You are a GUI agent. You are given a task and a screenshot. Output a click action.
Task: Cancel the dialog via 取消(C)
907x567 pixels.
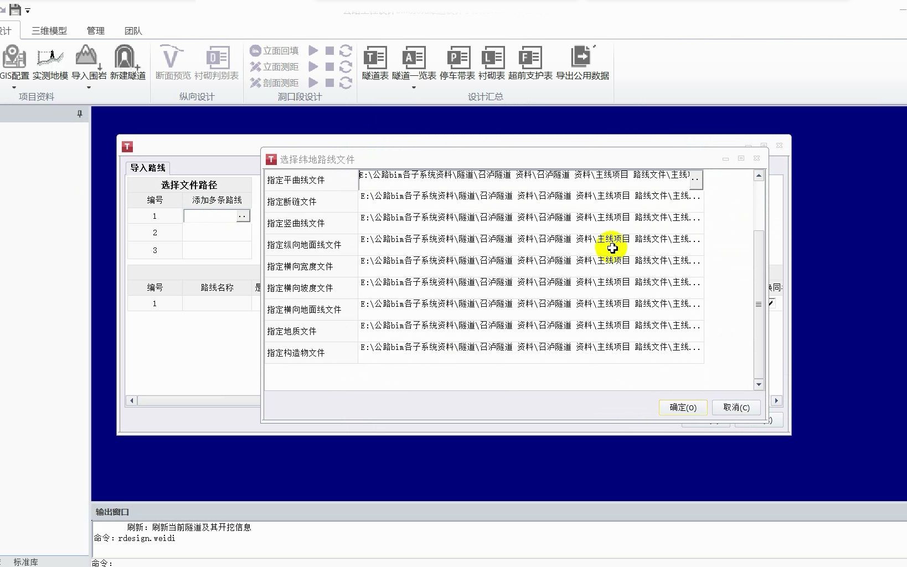(x=736, y=408)
